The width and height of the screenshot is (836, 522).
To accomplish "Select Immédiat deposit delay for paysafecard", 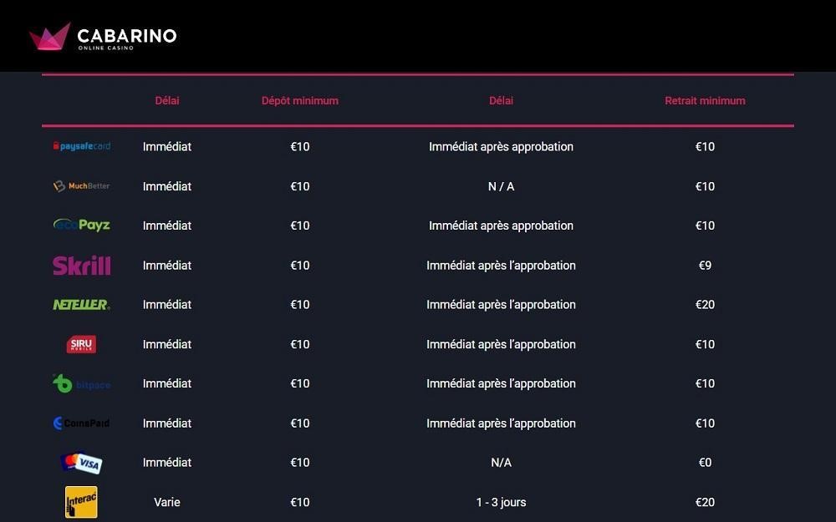I will [x=167, y=146].
